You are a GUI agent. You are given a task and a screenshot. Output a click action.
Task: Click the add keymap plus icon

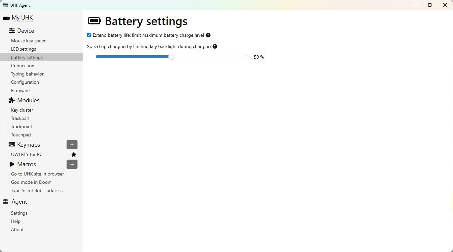click(72, 145)
